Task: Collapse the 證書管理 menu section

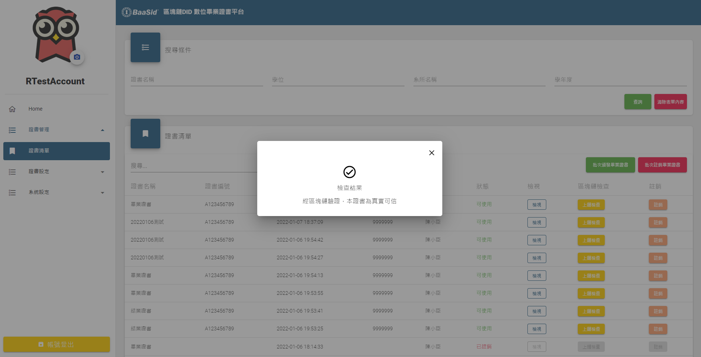Action: point(103,130)
